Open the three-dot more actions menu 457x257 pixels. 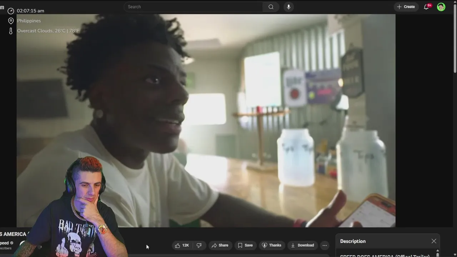pos(325,245)
